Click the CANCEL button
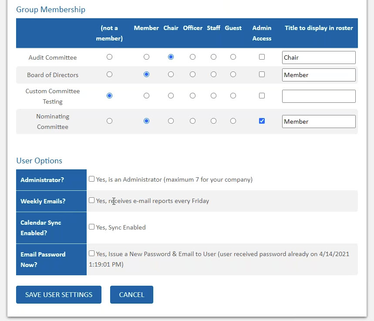This screenshot has height=321, width=374. (x=131, y=294)
